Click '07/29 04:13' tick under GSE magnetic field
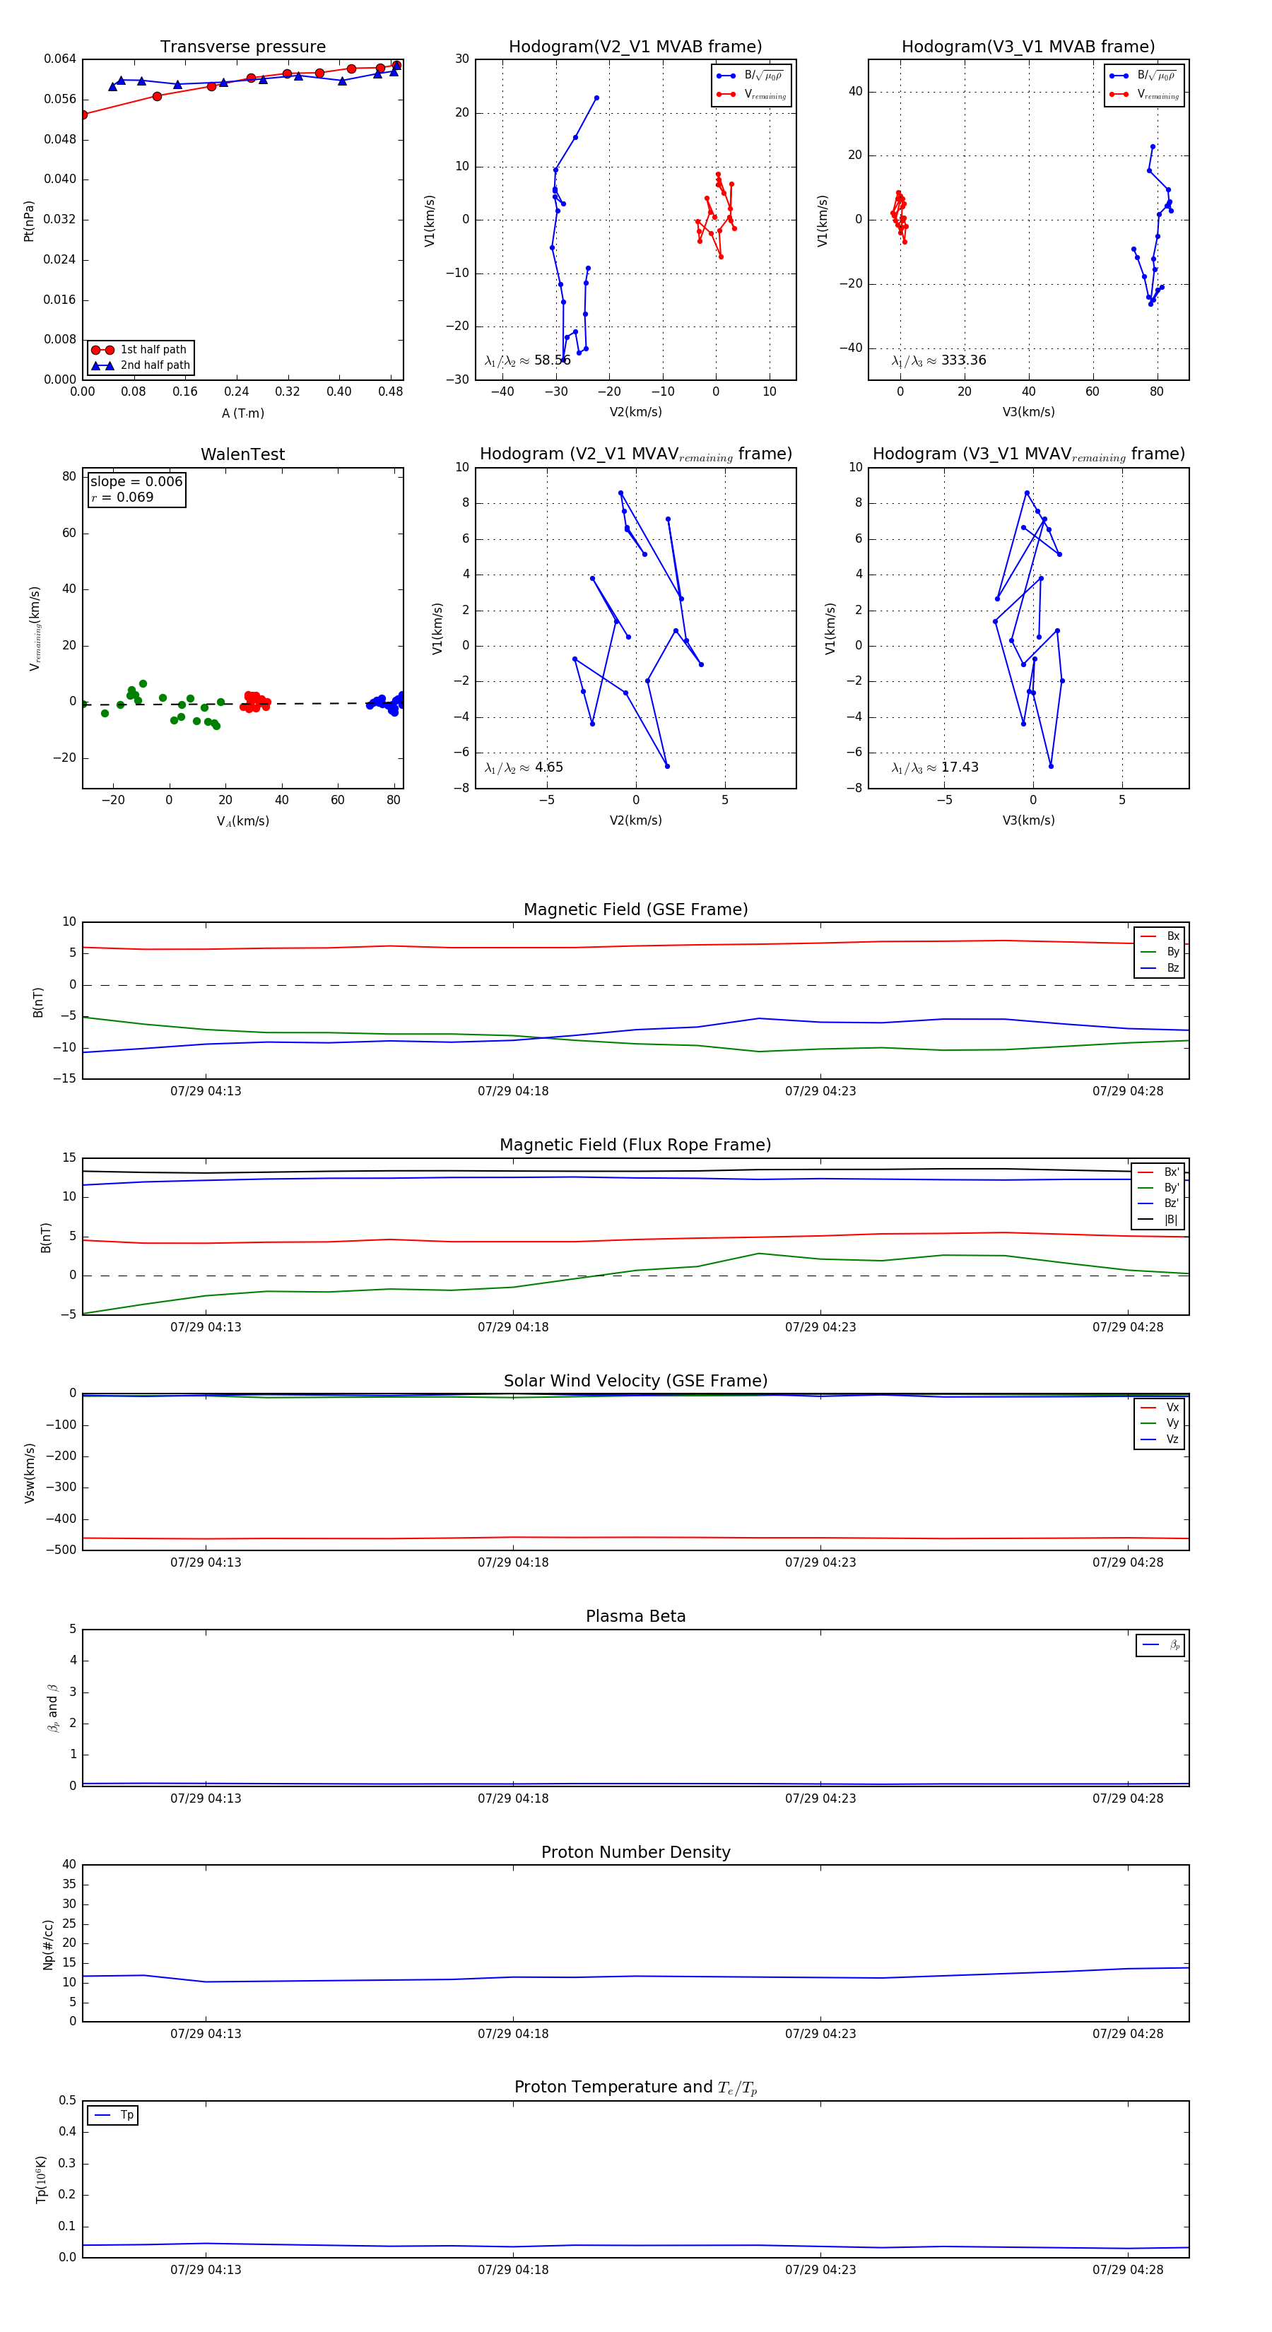Image resolution: width=1272 pixels, height=2332 pixels. coord(206,1091)
